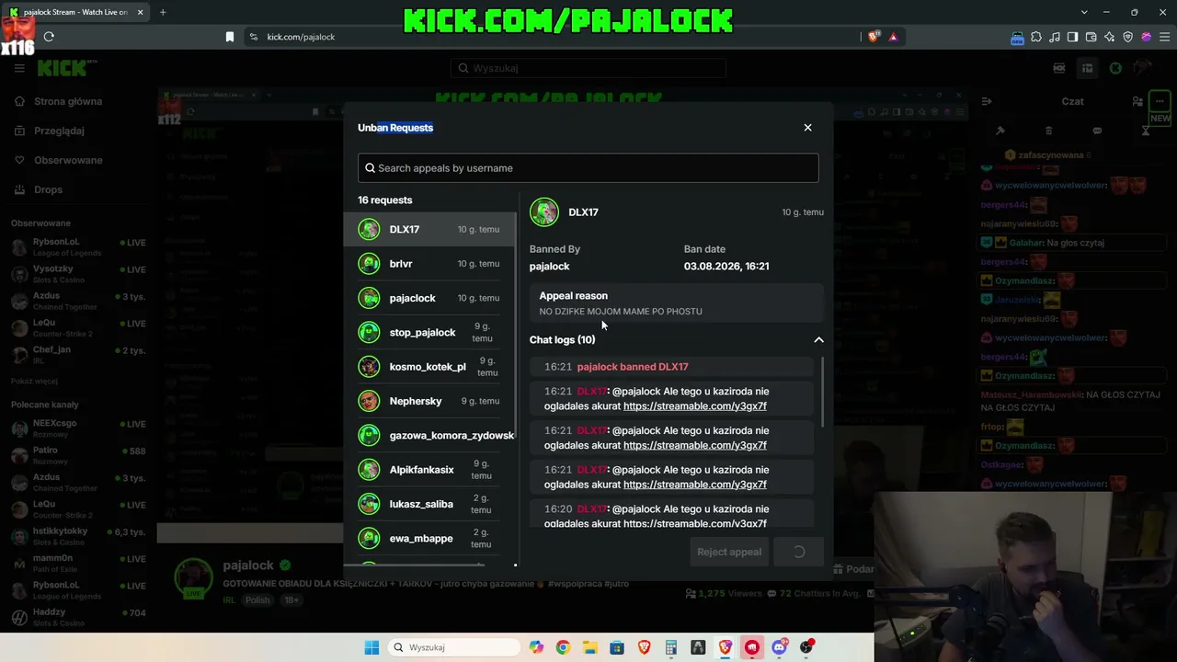Open the Leo AI sparkle icon
Viewport: 1177px width, 662px height.
pyautogui.click(x=1109, y=37)
